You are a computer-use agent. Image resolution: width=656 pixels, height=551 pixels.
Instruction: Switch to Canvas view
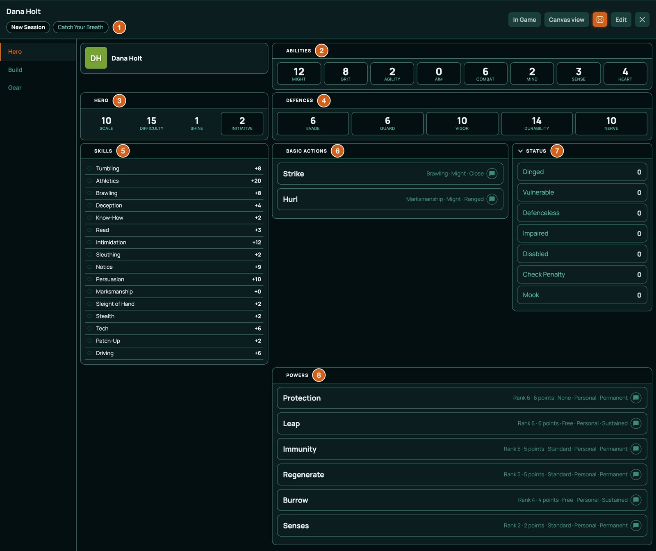(567, 20)
